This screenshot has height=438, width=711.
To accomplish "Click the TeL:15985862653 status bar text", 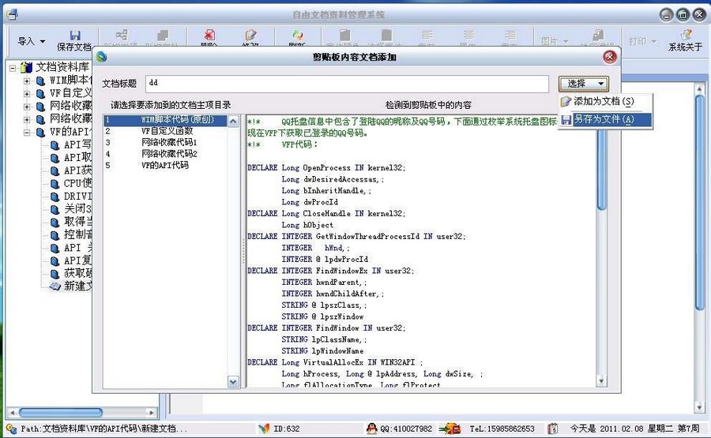I will (x=502, y=429).
